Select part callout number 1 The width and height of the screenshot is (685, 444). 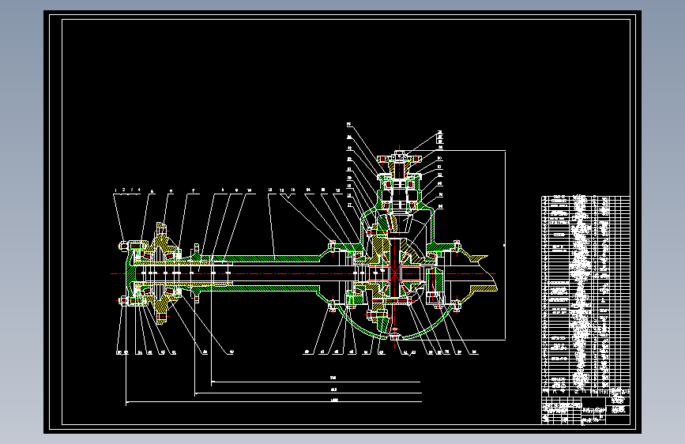(116, 190)
